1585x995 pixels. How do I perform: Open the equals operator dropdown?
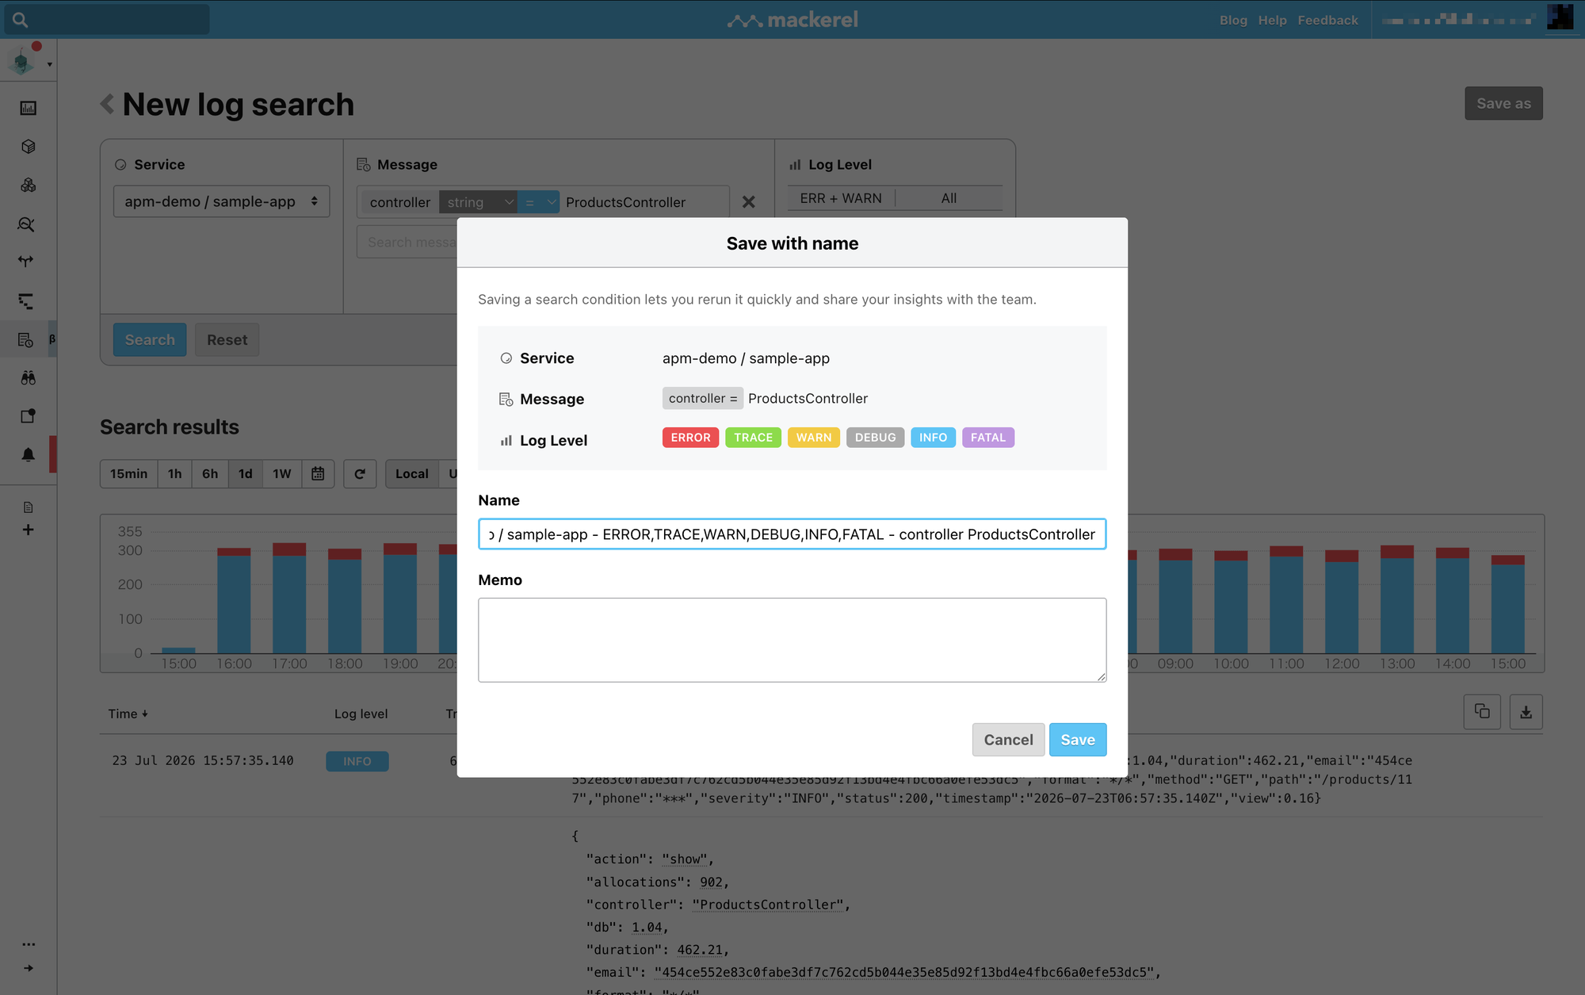(539, 202)
